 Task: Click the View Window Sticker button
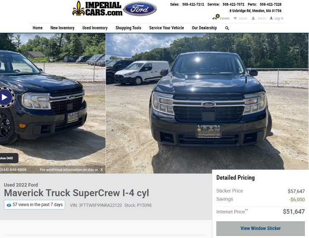click(261, 228)
